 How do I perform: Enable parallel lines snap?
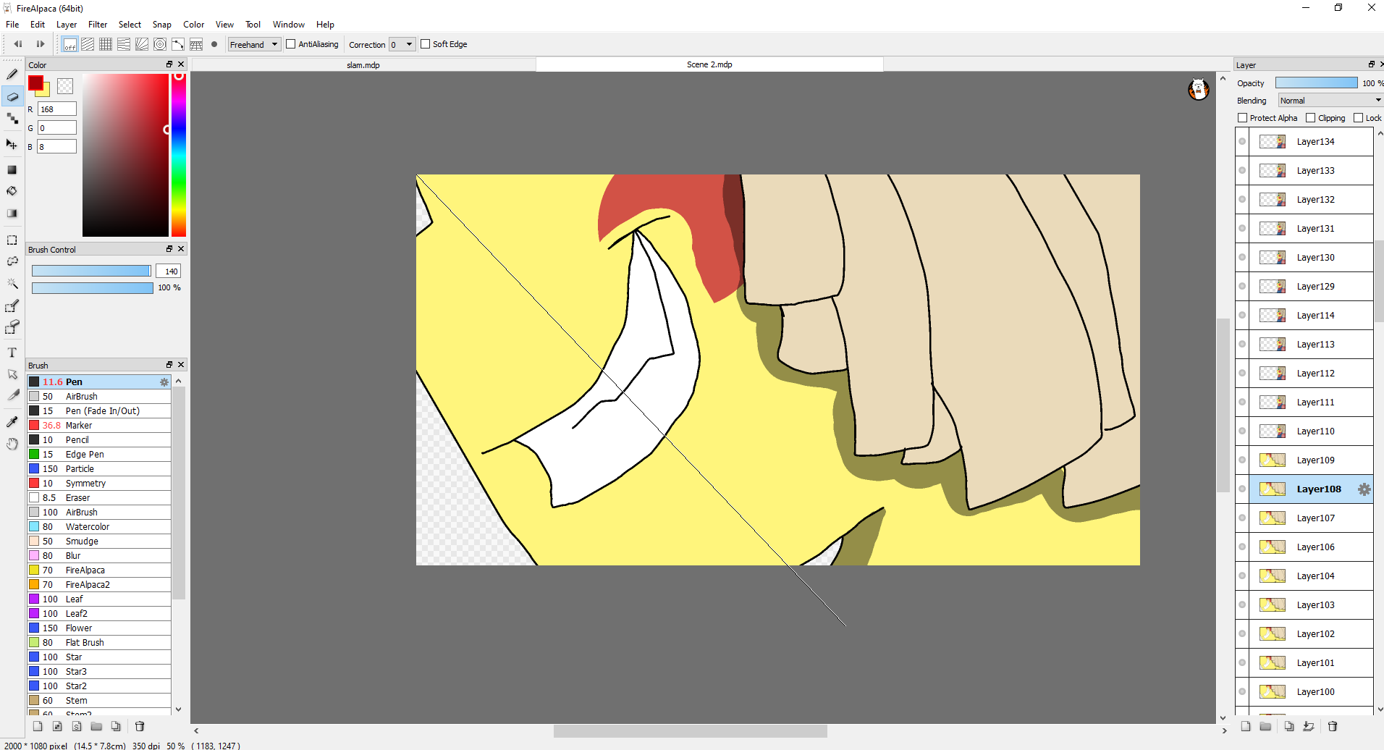tap(88, 44)
